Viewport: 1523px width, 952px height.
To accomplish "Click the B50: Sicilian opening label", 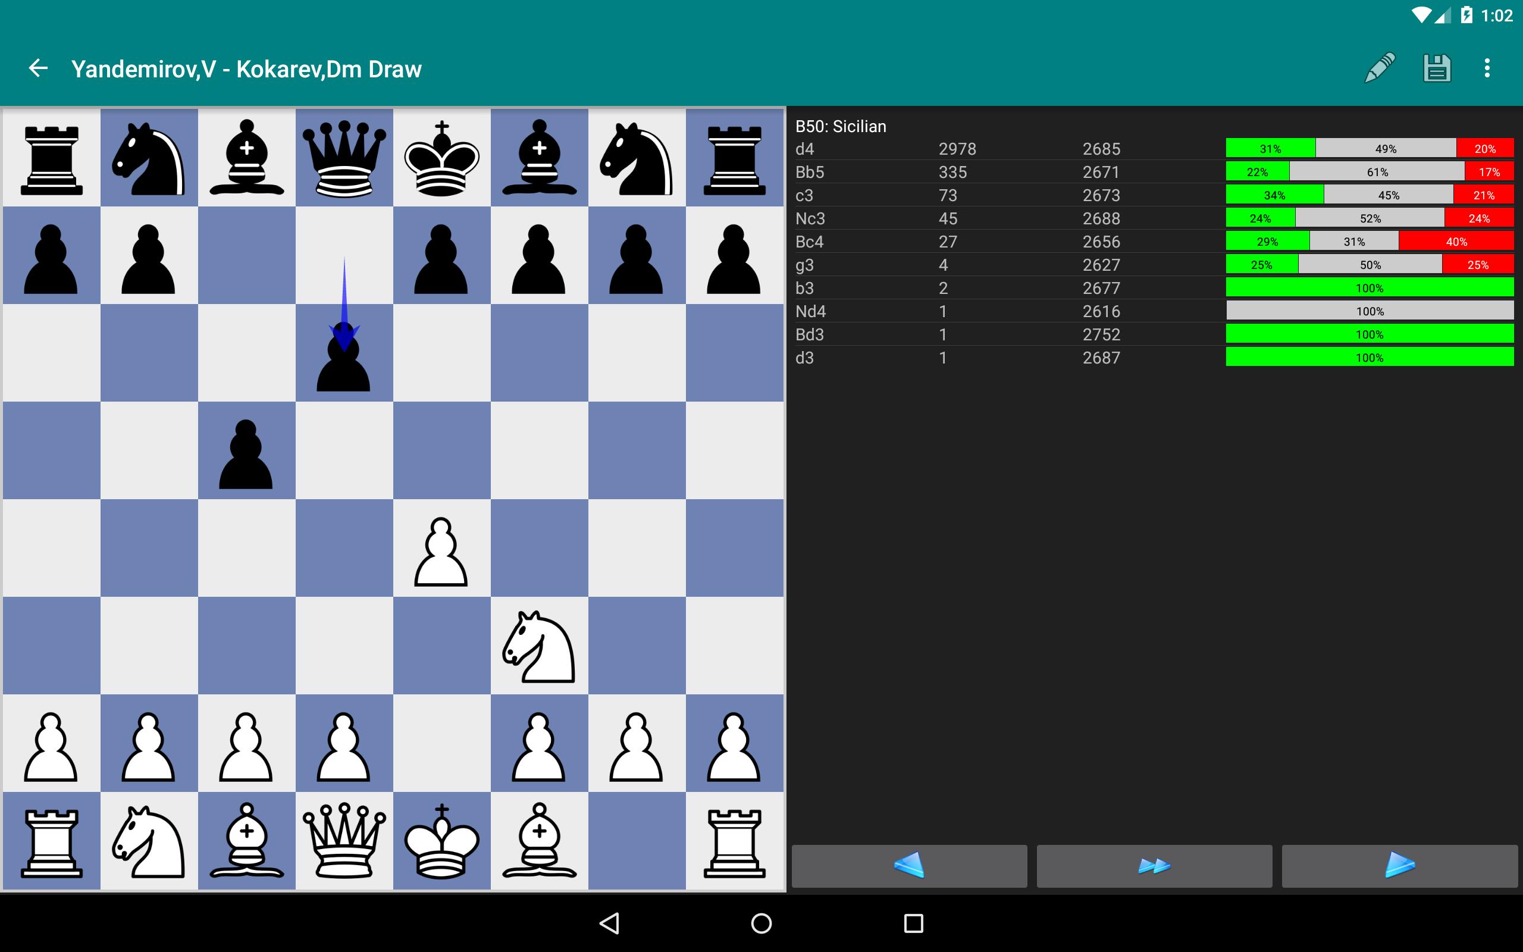I will pyautogui.click(x=841, y=126).
